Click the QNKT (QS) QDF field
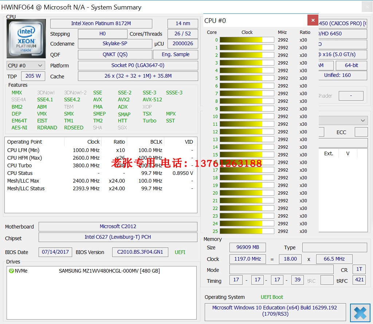 [x=115, y=55]
